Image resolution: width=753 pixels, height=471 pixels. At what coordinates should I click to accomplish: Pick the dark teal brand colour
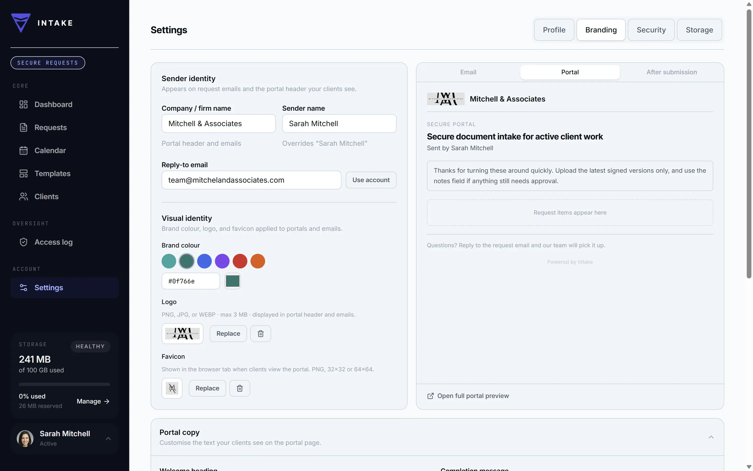pos(187,261)
